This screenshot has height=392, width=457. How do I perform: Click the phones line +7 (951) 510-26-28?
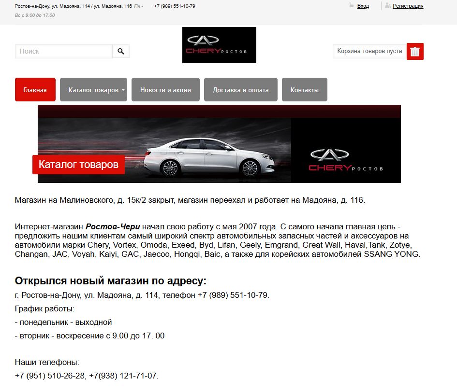tap(87, 376)
